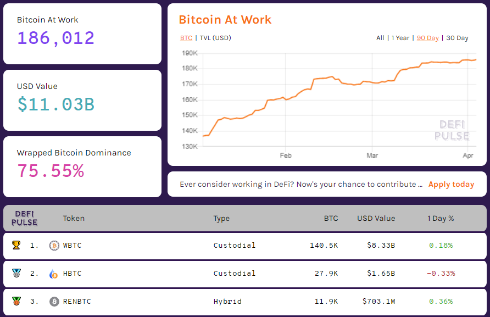Sort the table by 1 Day % column

pos(440,218)
